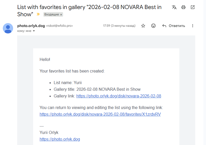Star this message
206x145 pixels.
point(143,26)
